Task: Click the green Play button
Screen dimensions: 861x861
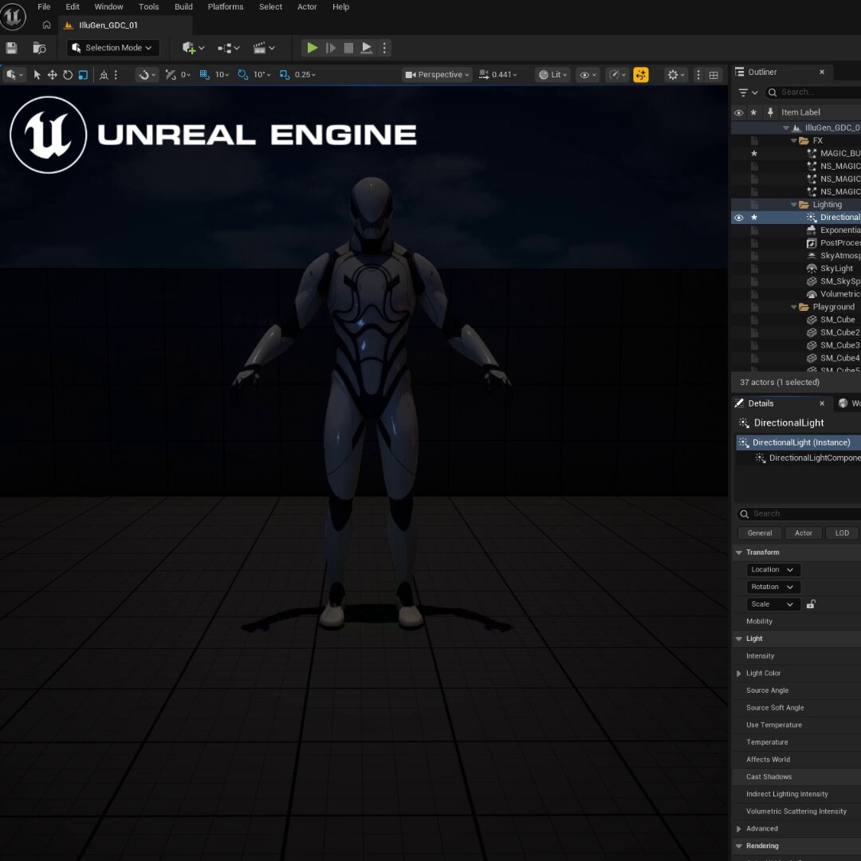Action: coord(312,48)
